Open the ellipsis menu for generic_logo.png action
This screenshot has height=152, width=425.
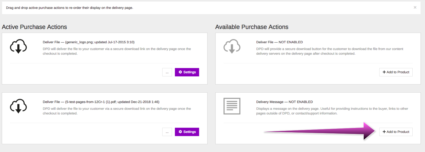coord(167,72)
